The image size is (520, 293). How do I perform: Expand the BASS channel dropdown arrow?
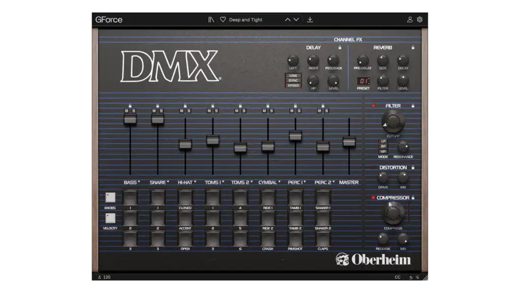point(139,182)
